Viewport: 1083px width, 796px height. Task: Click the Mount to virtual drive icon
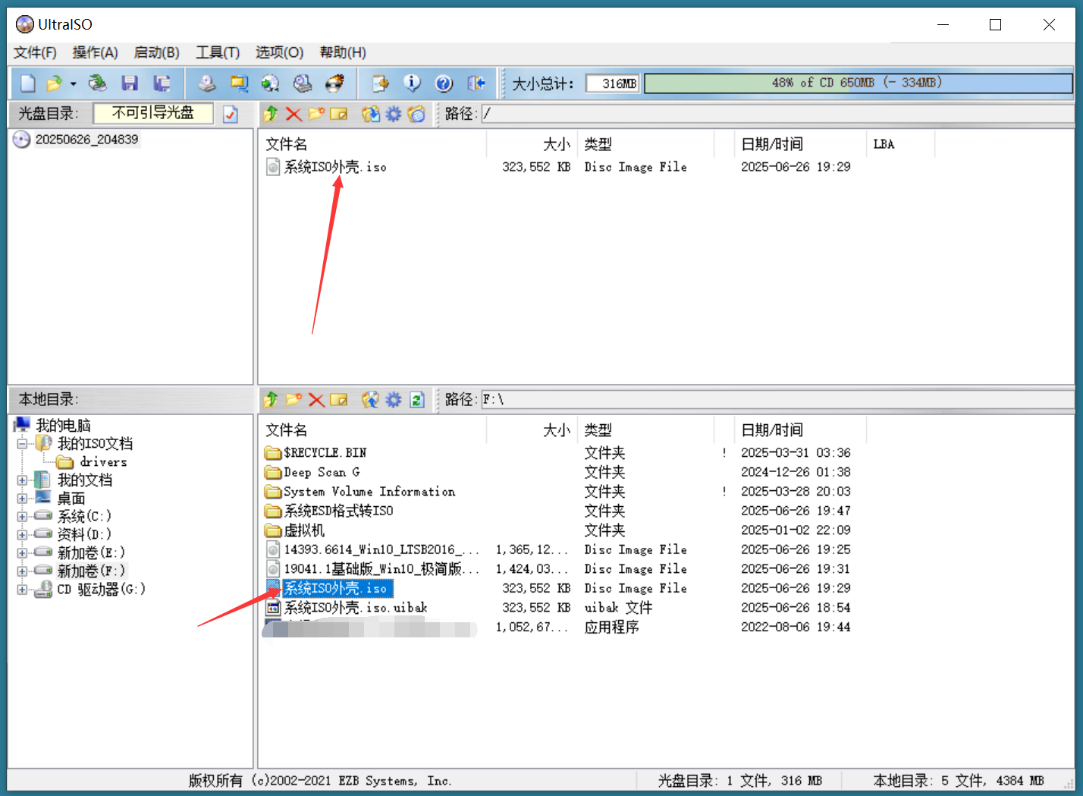[271, 83]
